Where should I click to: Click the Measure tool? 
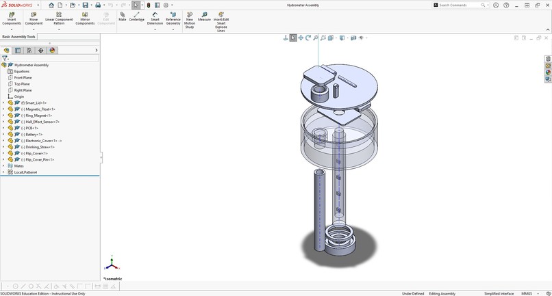[x=204, y=16]
